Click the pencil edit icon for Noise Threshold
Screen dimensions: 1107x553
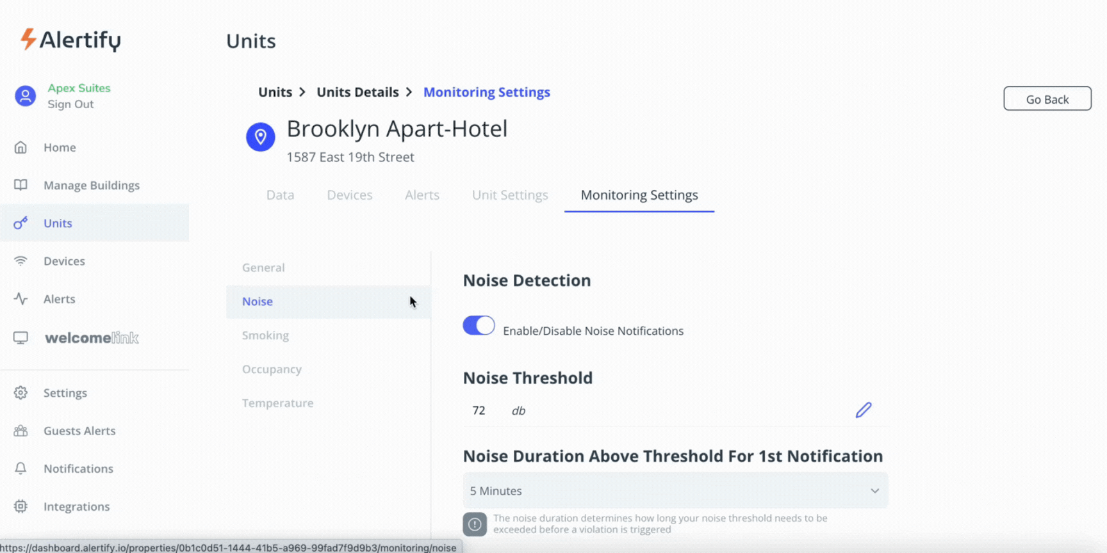tap(863, 410)
